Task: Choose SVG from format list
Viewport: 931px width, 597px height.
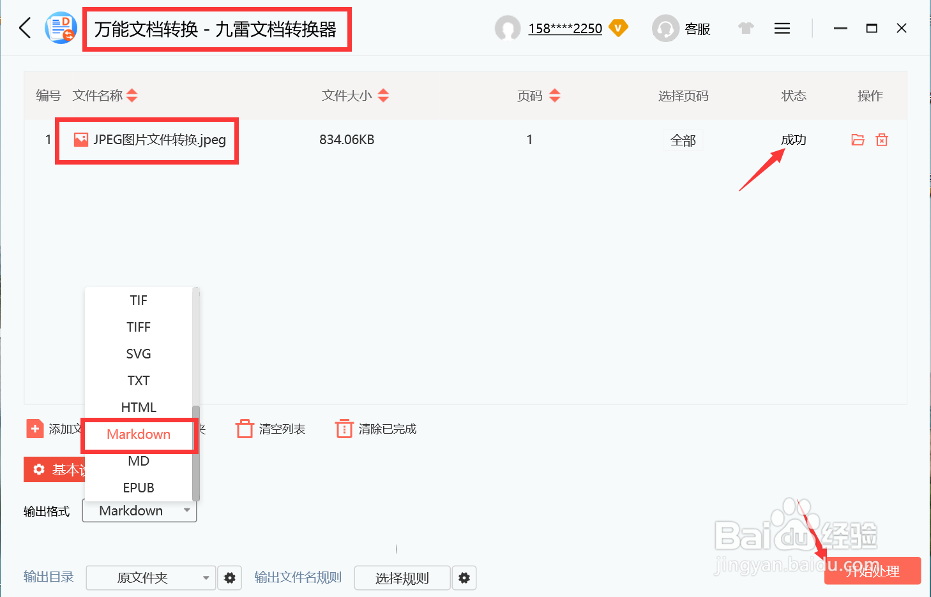Action: (139, 354)
